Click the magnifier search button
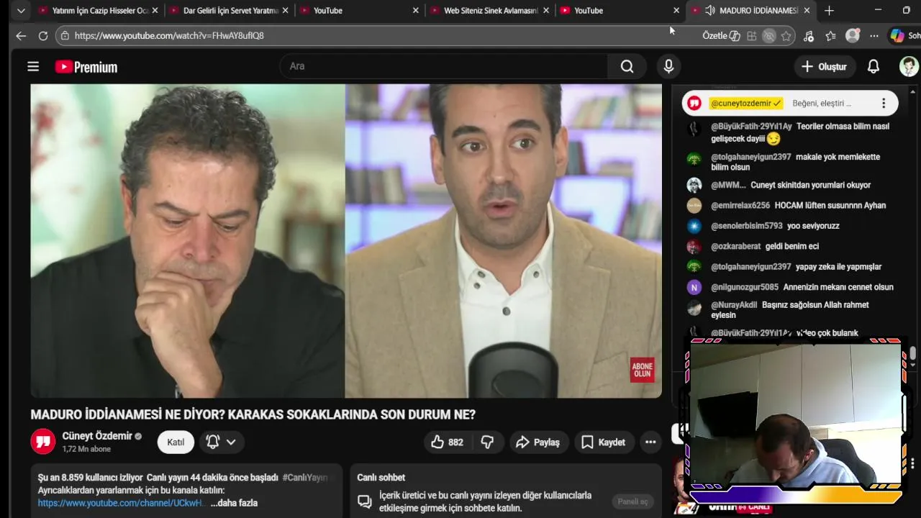The width and height of the screenshot is (921, 518). click(627, 66)
